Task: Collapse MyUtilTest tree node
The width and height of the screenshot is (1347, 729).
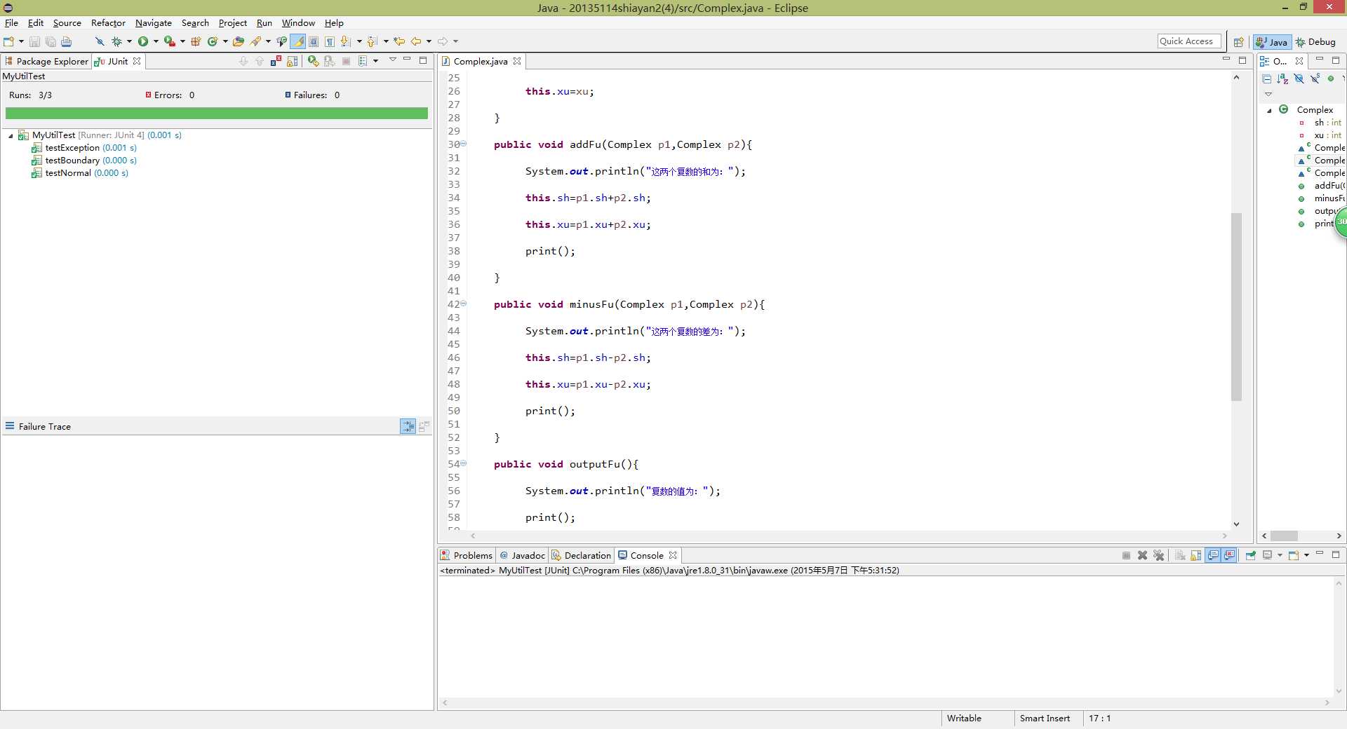Action: coord(11,135)
